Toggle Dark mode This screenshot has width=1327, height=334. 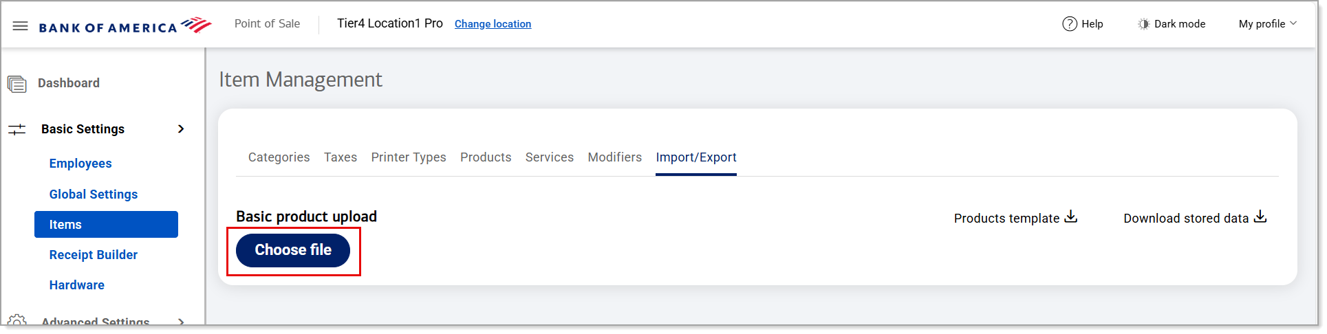[x=1171, y=24]
